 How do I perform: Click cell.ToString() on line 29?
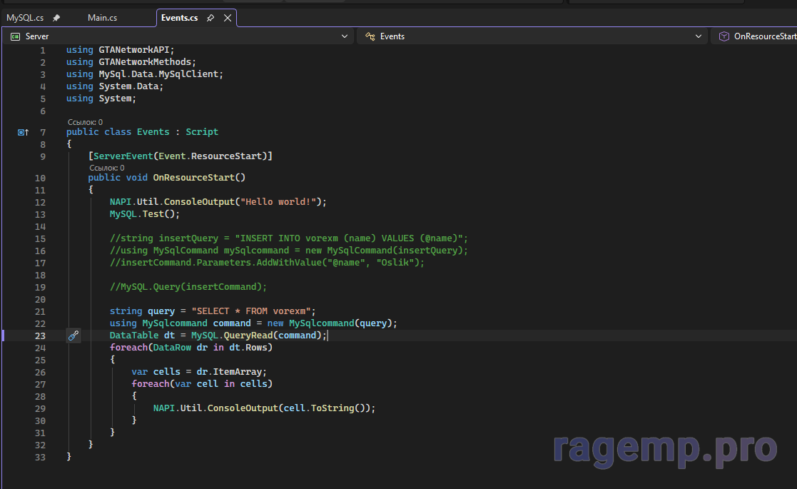click(x=327, y=408)
